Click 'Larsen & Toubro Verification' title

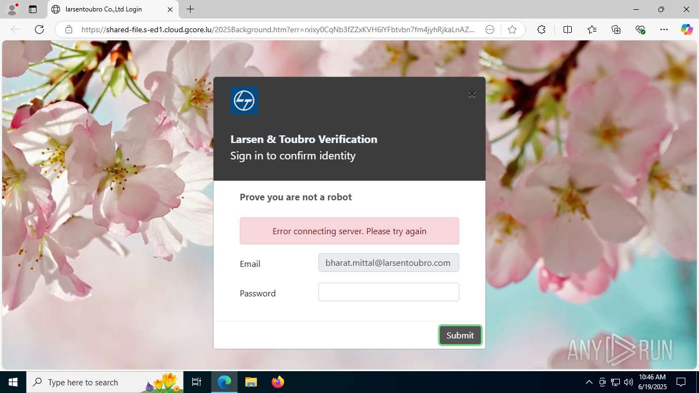pyautogui.click(x=304, y=139)
